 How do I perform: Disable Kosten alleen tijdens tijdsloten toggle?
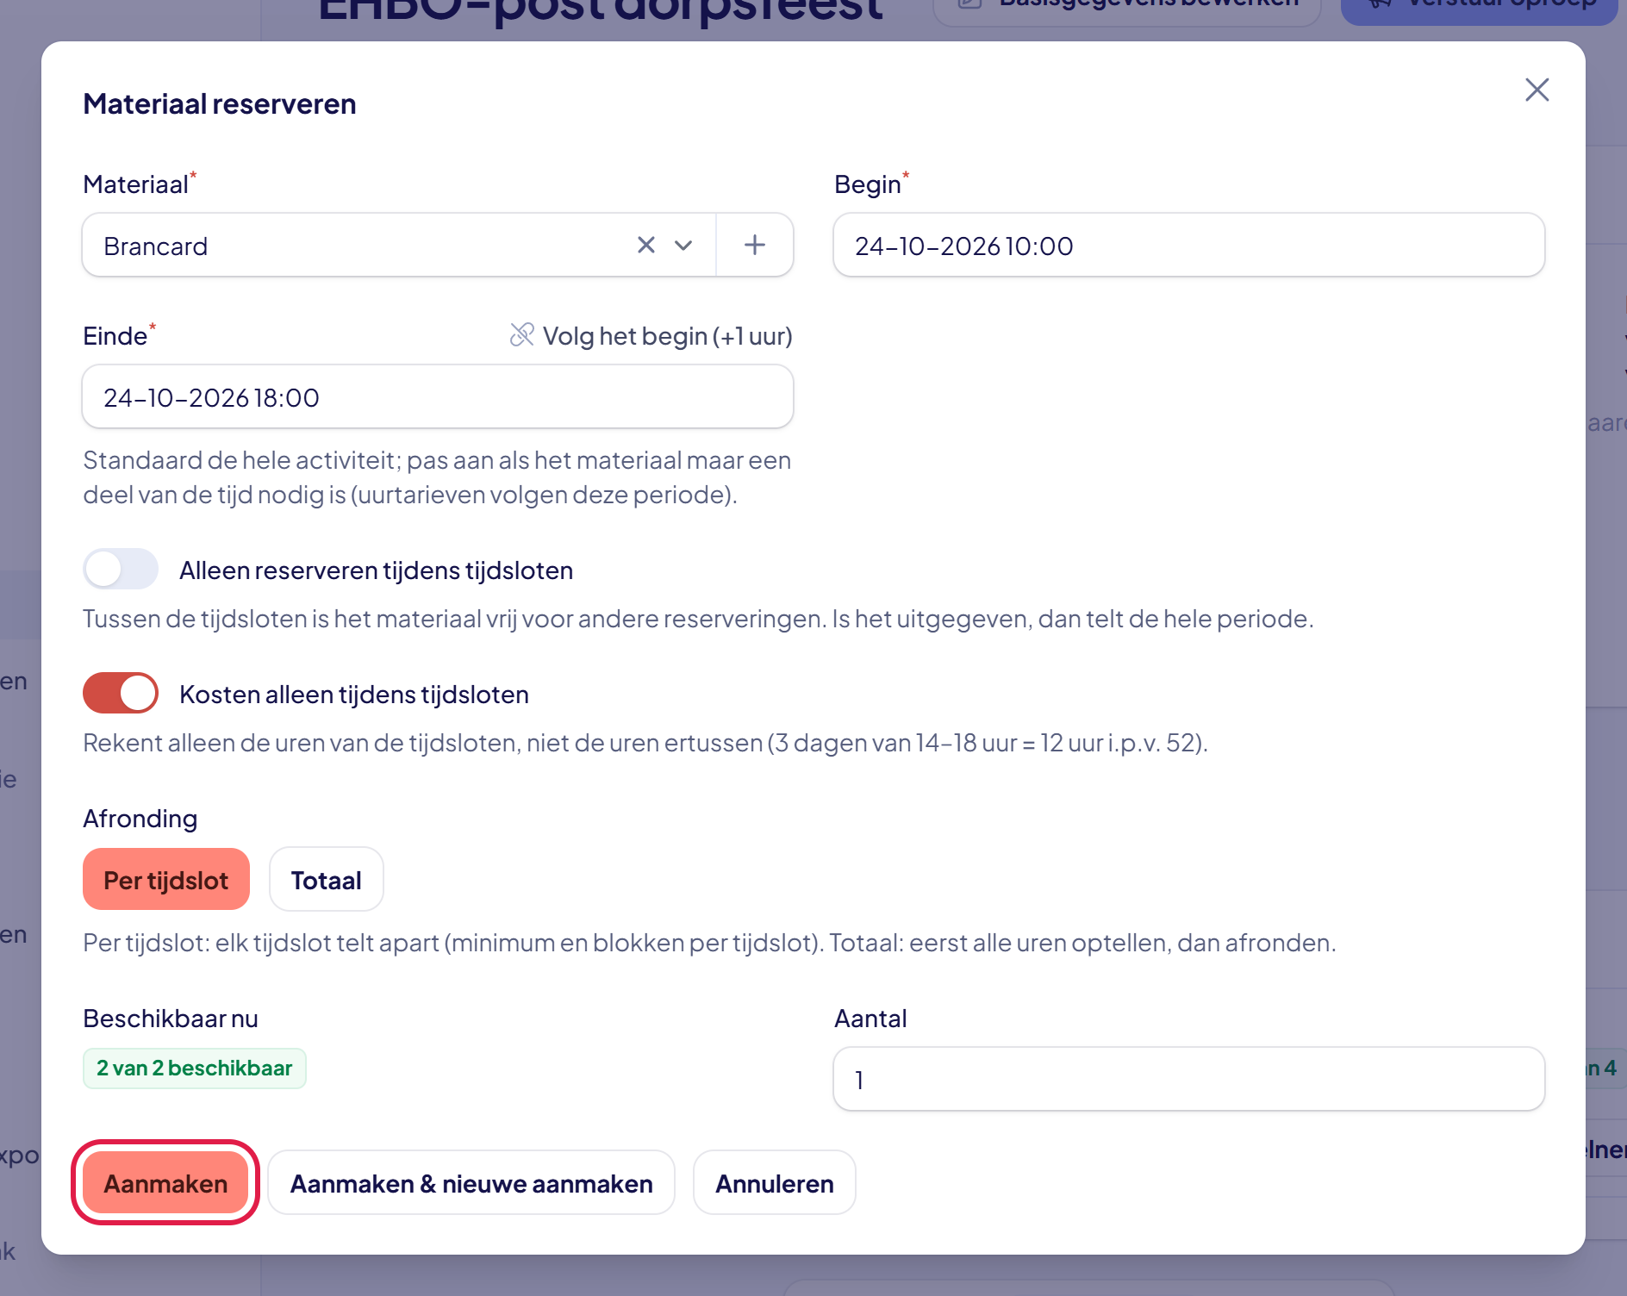(x=121, y=694)
